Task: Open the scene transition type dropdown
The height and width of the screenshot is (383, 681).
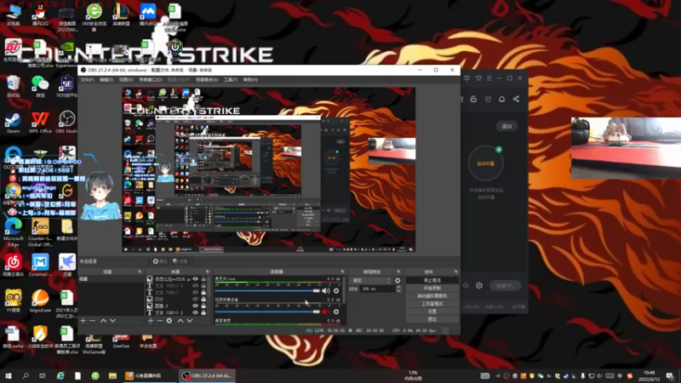Action: (x=371, y=281)
